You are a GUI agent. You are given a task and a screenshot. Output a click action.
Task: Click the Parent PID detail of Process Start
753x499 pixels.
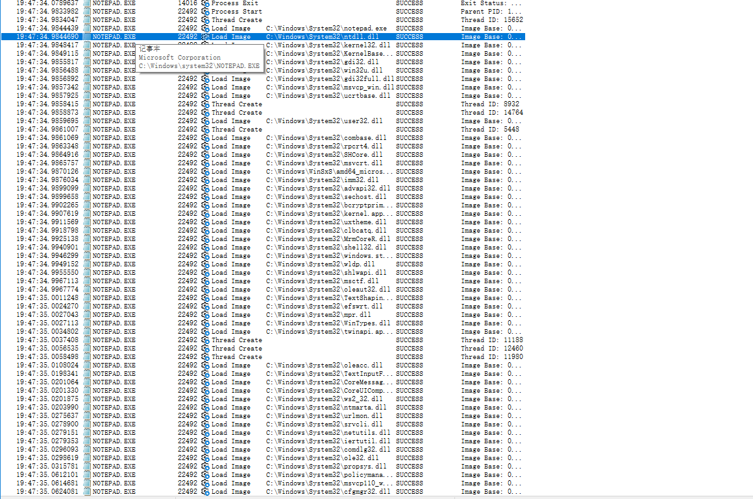pos(490,12)
